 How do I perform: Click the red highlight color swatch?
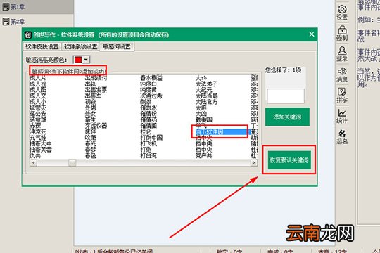[78, 60]
